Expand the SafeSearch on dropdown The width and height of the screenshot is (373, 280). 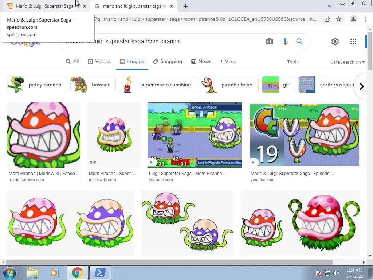(x=348, y=62)
